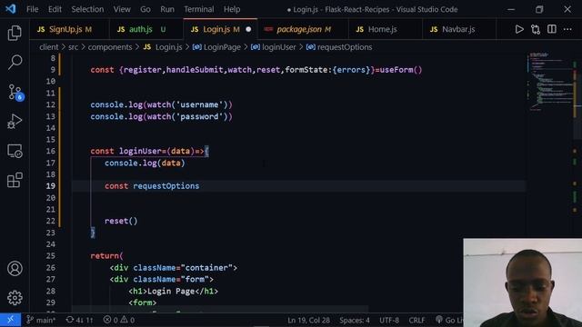Open the Explorer view in activity bar
This screenshot has height=327, width=582.
(x=15, y=33)
